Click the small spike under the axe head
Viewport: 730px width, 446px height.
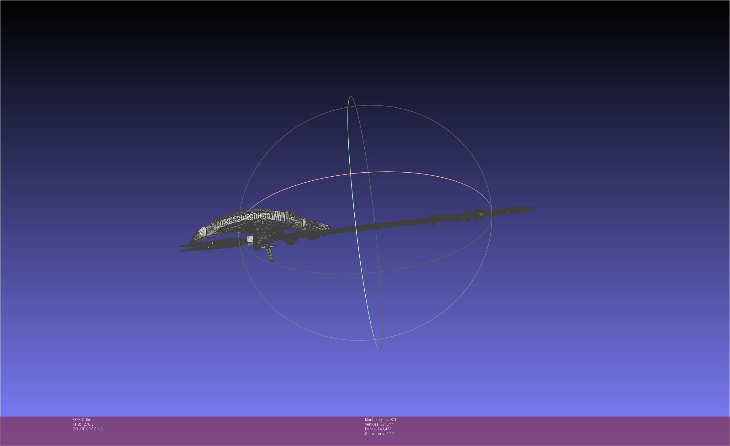tap(270, 255)
